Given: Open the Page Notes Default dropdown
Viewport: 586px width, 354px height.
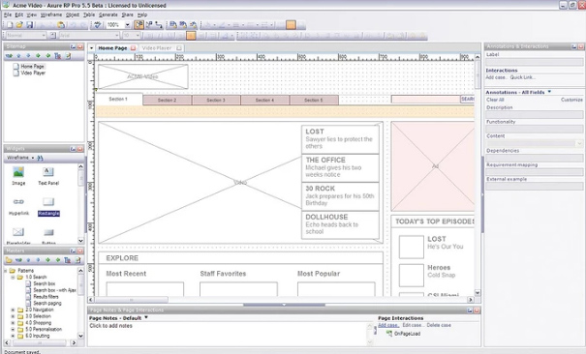Looking at the screenshot, I should point(146,318).
